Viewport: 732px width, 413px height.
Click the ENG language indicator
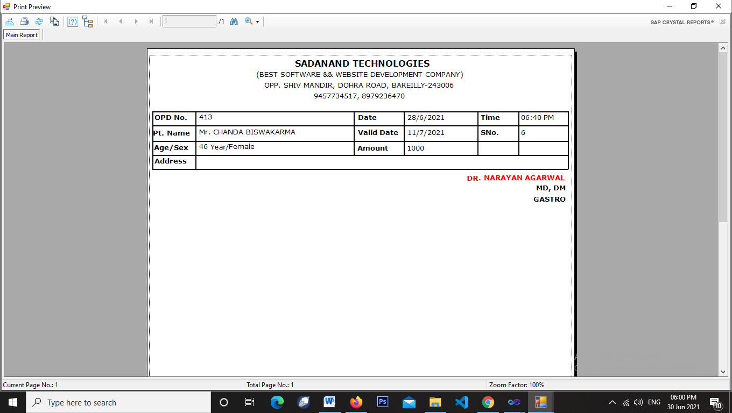point(654,402)
